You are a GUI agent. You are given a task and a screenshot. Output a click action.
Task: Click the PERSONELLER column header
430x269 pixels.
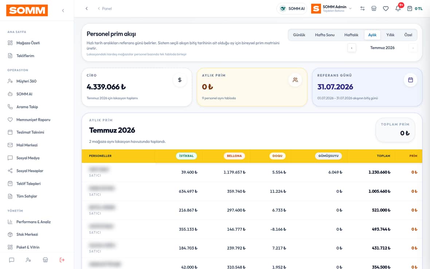(x=100, y=156)
